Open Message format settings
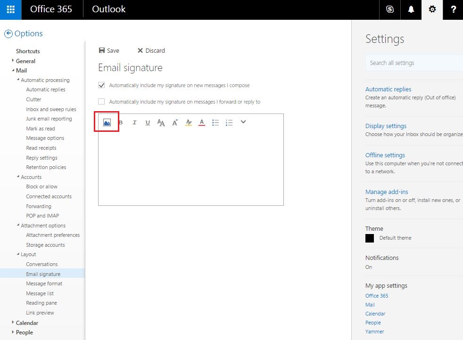Screen dimensions: 463x340 coord(44,283)
